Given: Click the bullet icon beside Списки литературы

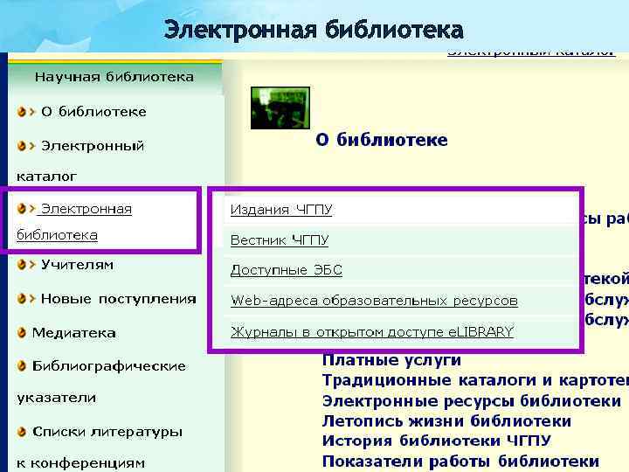Looking at the screenshot, I should [x=22, y=432].
